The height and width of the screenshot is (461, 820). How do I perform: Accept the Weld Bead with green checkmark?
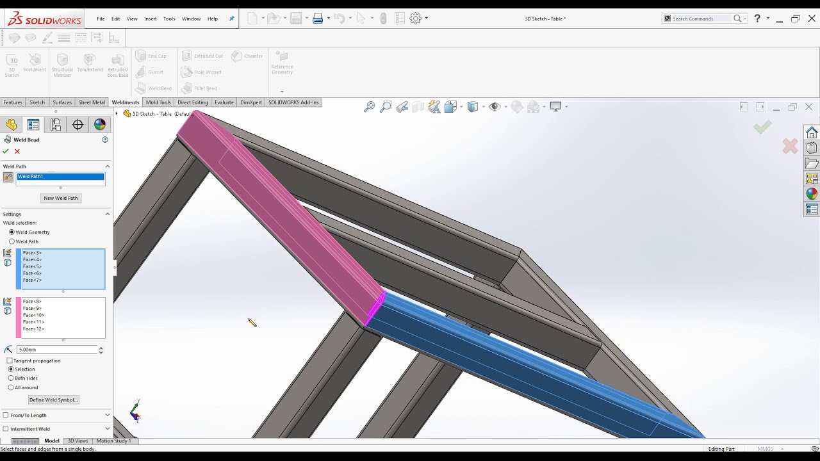(x=6, y=151)
